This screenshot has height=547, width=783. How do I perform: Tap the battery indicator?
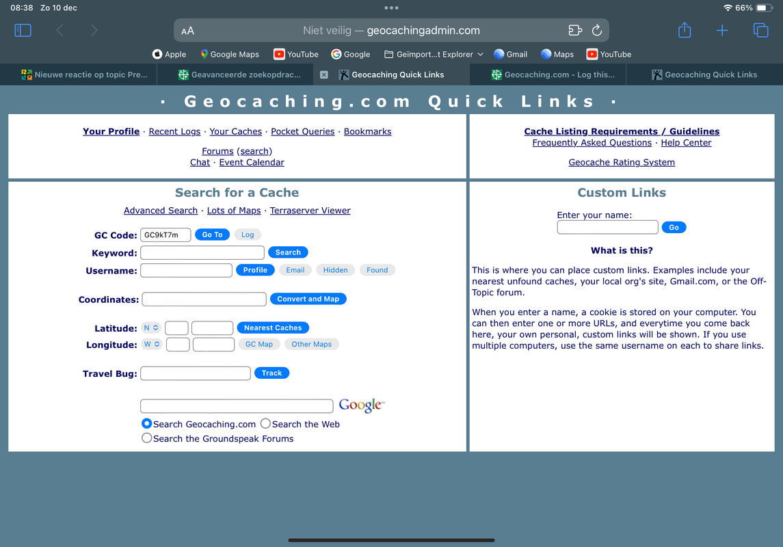click(764, 8)
